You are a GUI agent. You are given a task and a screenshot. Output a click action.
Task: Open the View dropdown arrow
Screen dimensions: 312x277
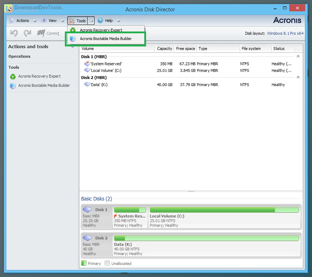point(62,21)
